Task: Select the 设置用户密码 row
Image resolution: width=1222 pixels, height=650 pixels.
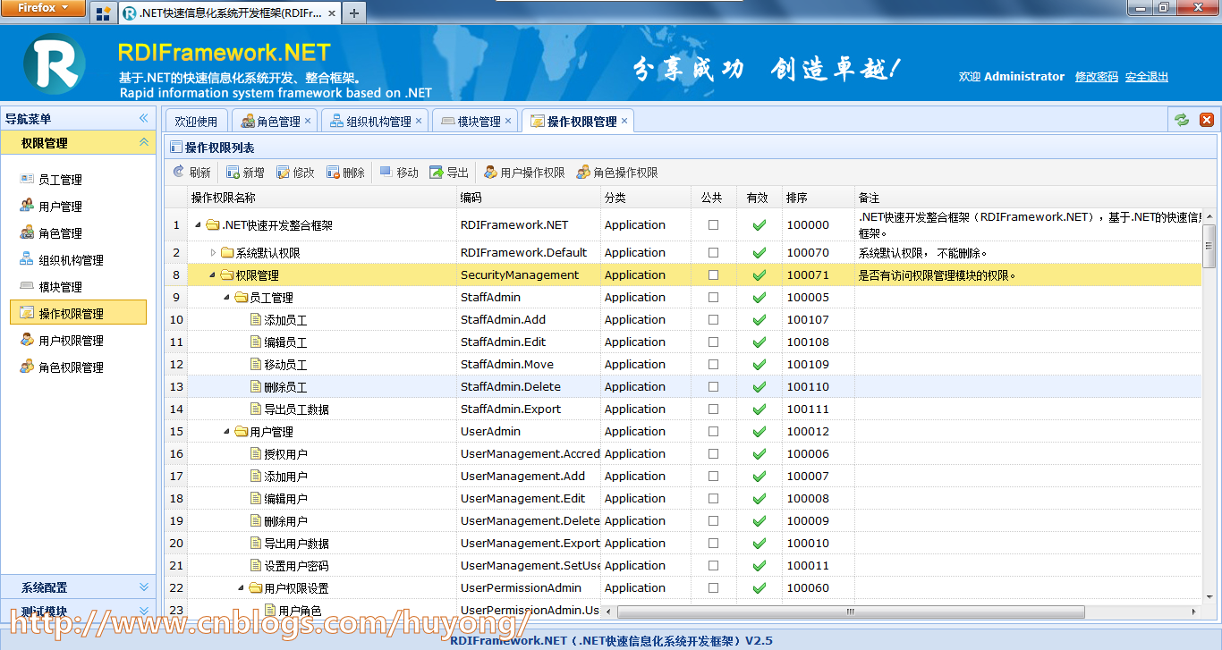Action: [x=683, y=566]
